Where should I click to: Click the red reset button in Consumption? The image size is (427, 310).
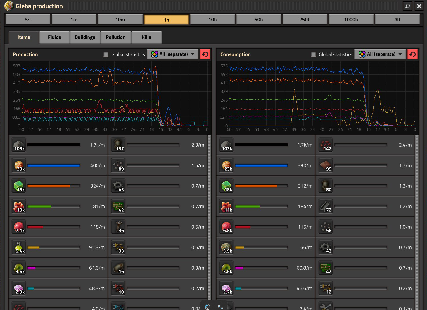tap(413, 54)
